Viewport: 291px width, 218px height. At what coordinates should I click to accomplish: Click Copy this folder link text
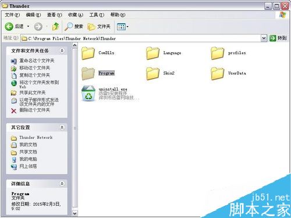click(35, 75)
